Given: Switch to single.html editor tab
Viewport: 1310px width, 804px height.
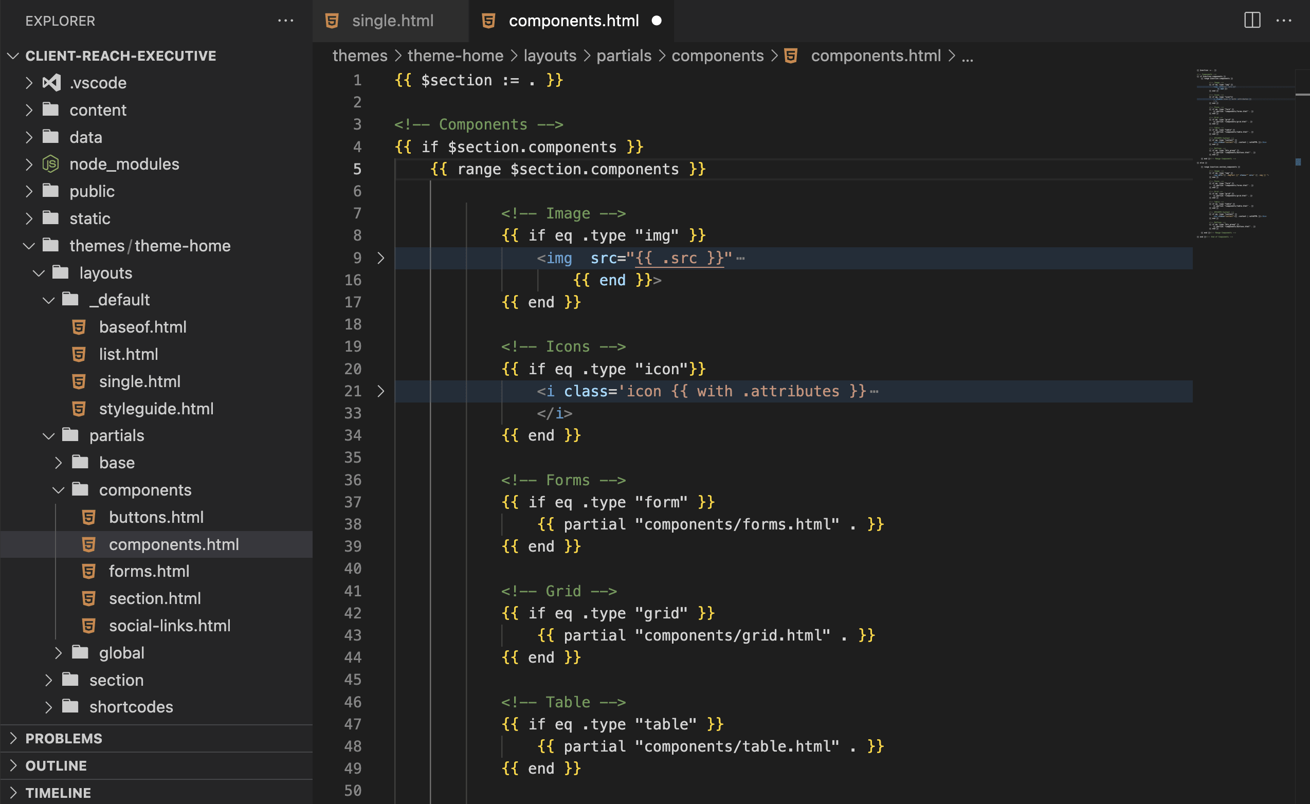Looking at the screenshot, I should click(x=391, y=21).
